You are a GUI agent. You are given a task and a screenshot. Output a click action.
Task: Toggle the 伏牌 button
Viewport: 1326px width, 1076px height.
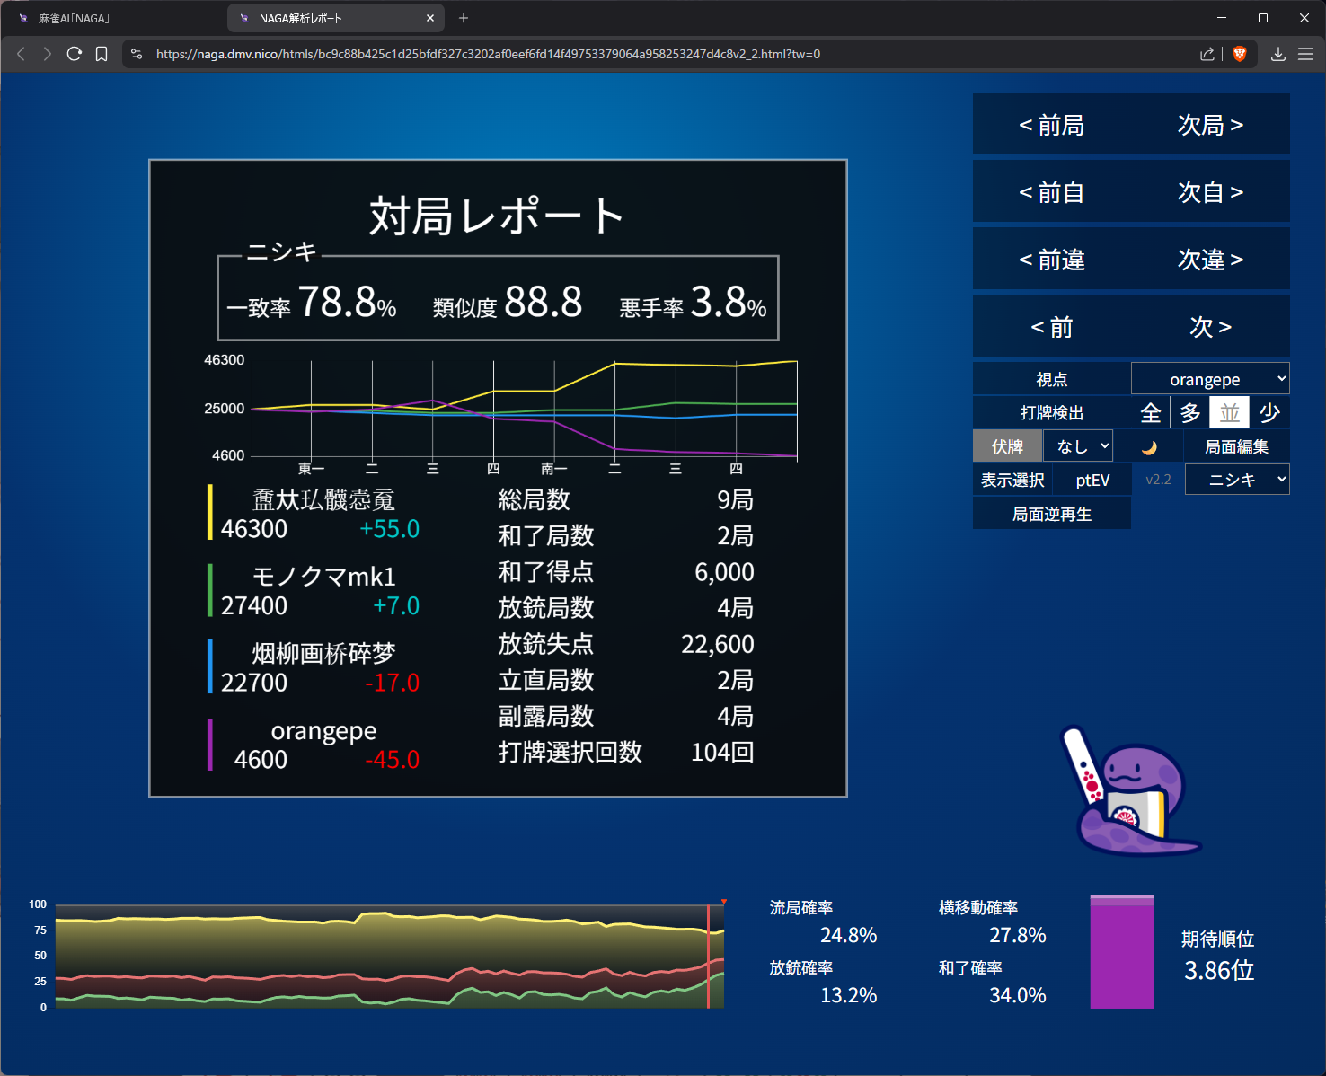pyautogui.click(x=1007, y=446)
